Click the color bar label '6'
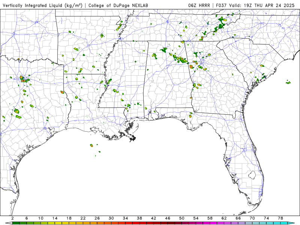 click(27, 218)
